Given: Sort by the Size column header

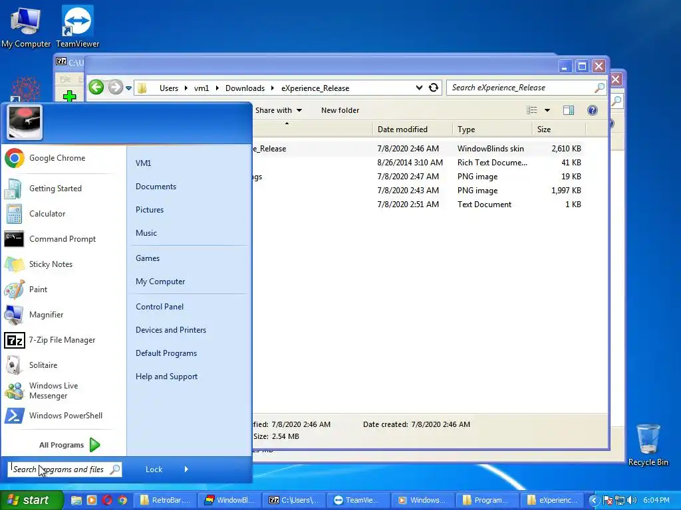Looking at the screenshot, I should [559, 129].
